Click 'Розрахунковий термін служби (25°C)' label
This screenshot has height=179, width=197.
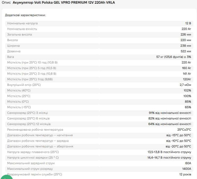point(35,174)
